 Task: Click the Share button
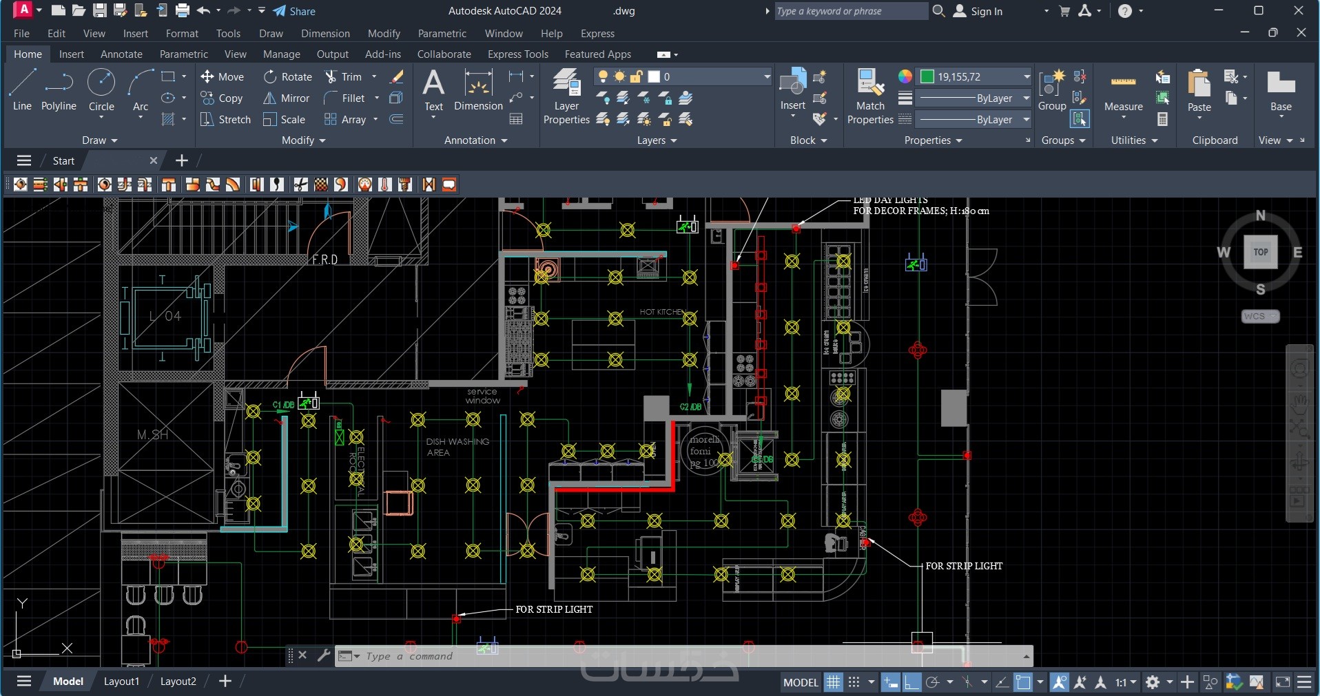(294, 11)
